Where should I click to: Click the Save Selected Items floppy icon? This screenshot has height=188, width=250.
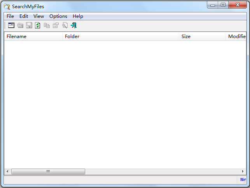29,25
